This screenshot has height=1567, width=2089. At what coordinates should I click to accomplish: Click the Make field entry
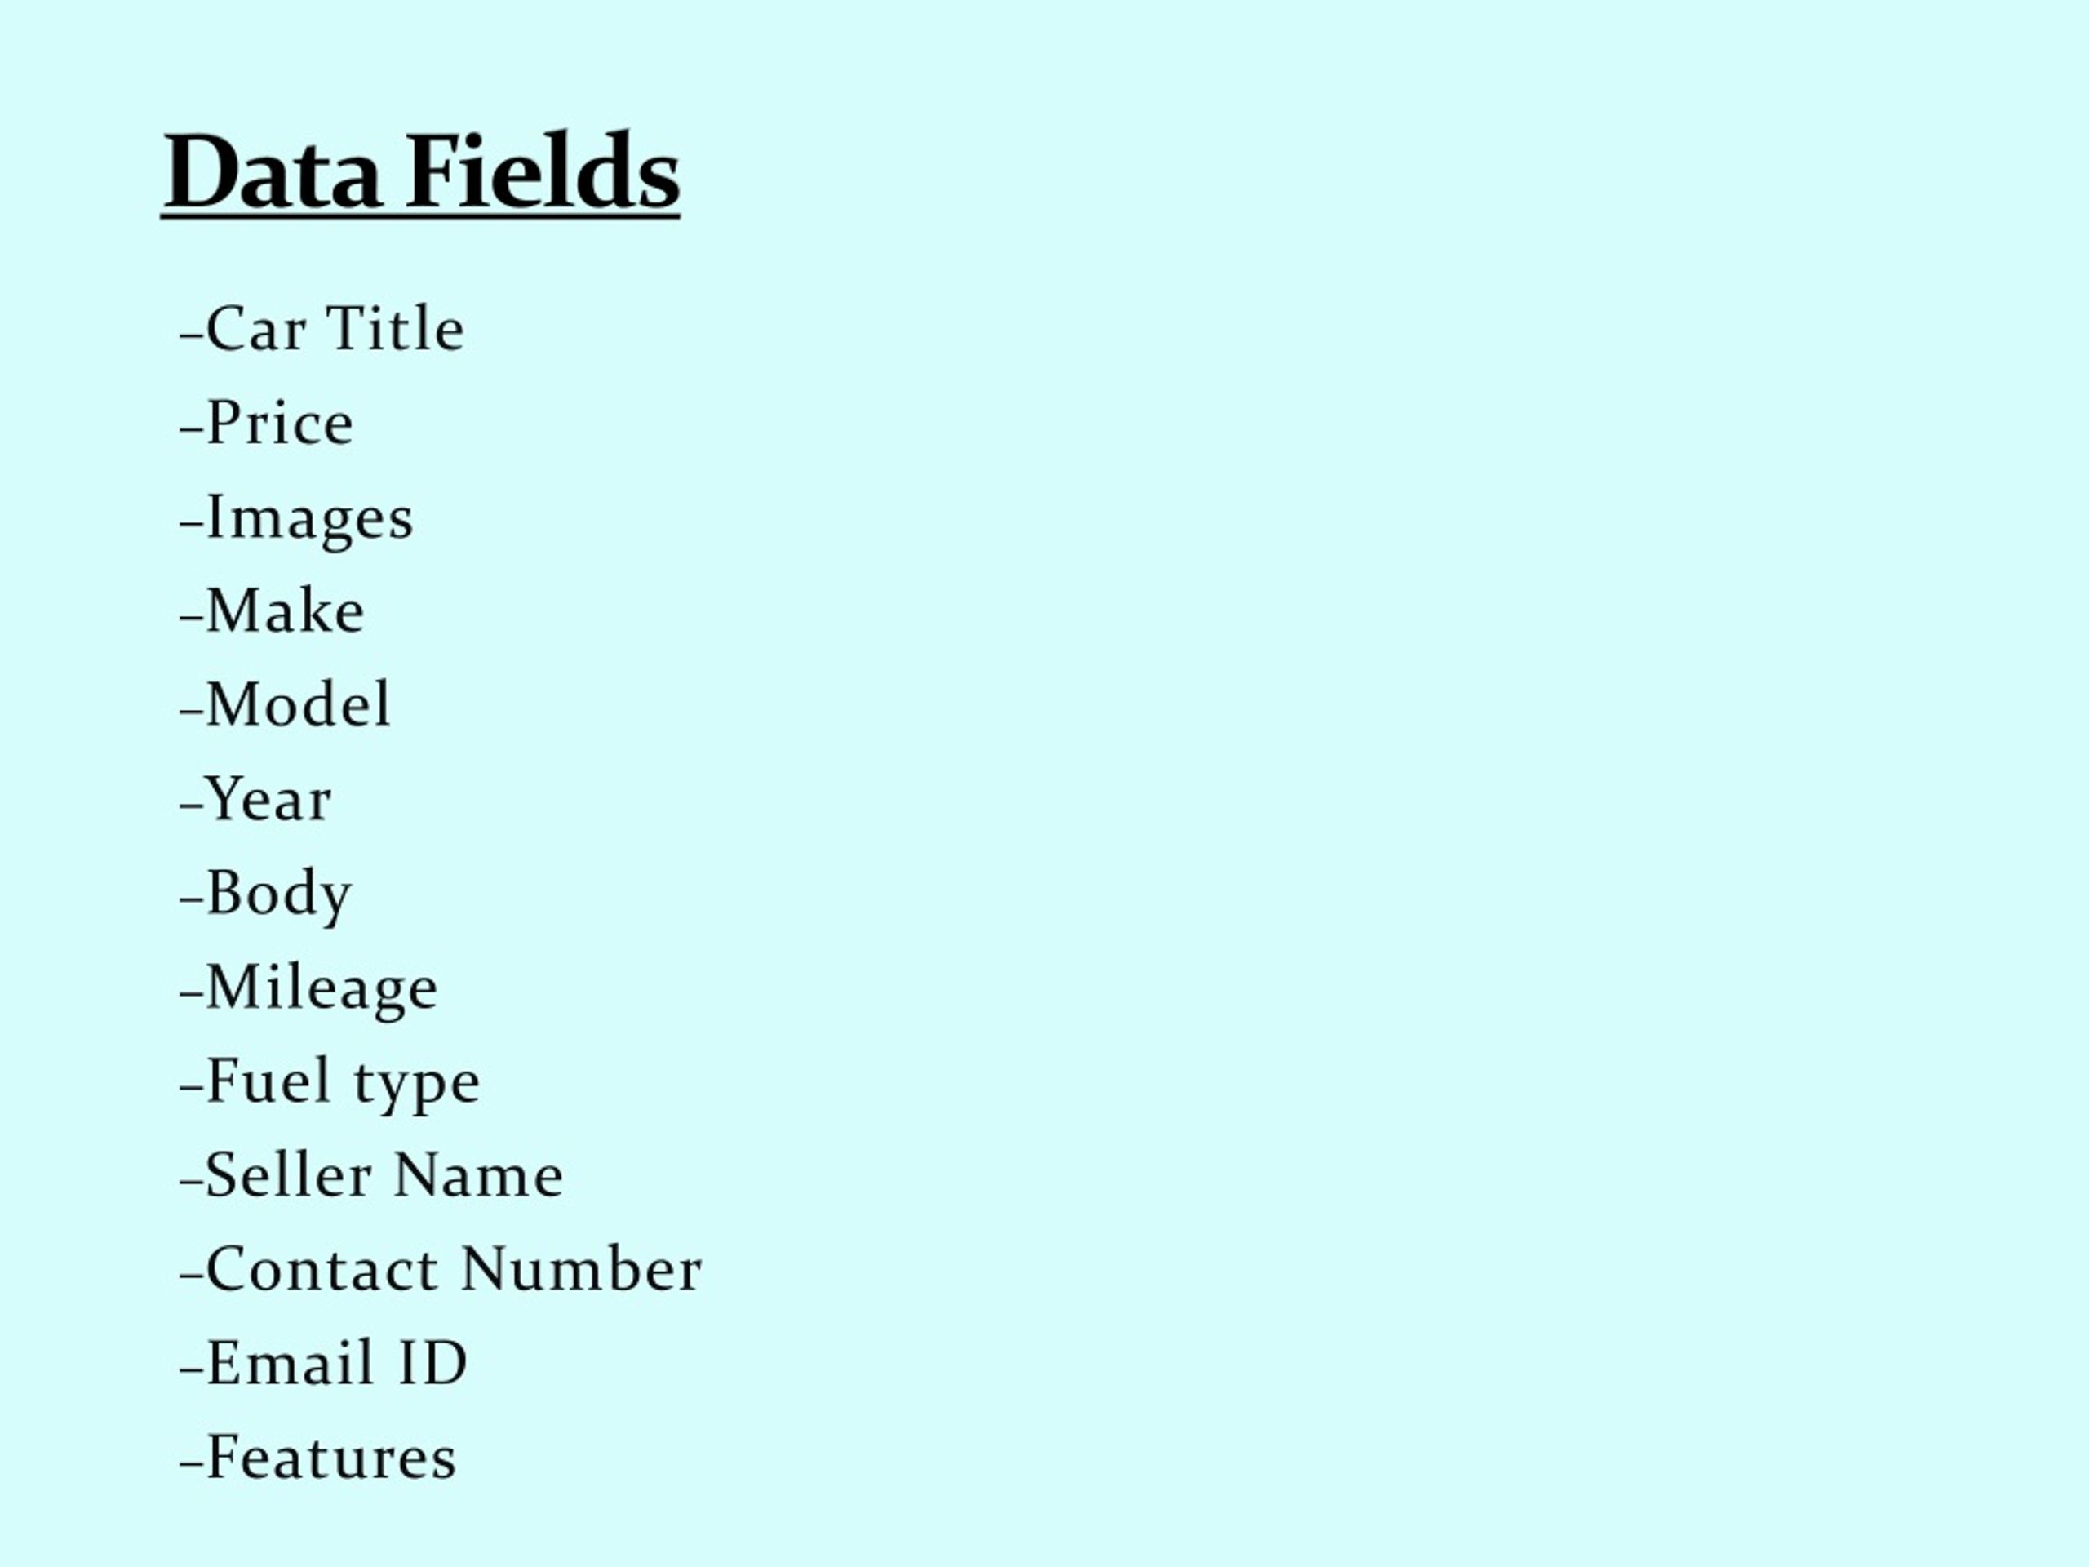click(272, 611)
